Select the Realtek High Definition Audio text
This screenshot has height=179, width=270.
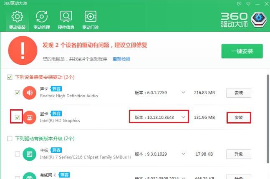pos(69,96)
